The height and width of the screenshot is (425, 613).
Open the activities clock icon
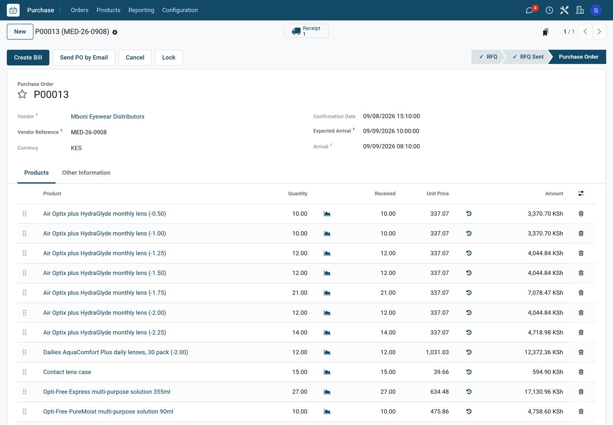click(x=549, y=10)
